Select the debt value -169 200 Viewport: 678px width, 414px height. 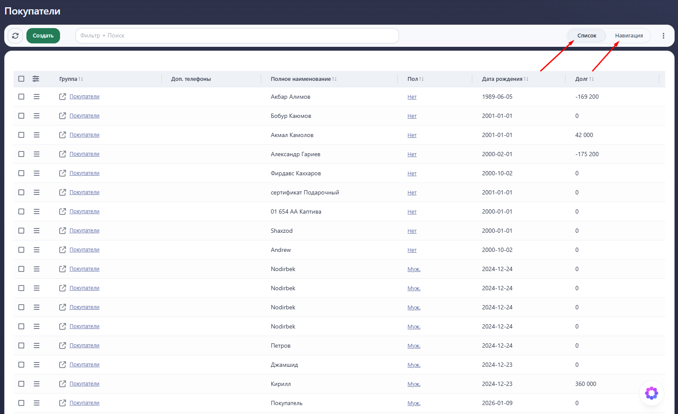pos(587,97)
